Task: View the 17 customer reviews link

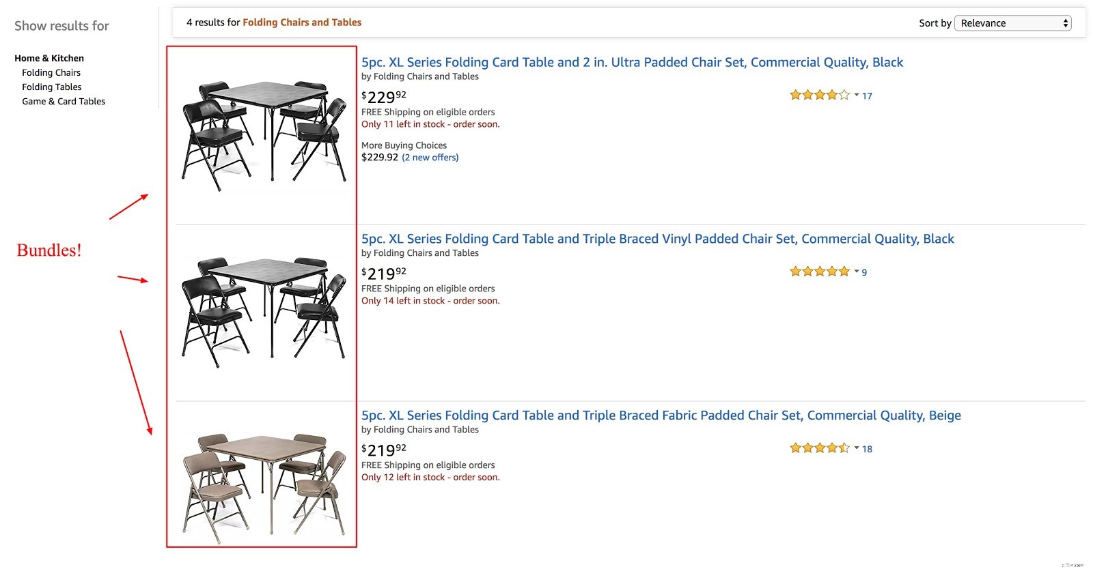Action: point(866,96)
